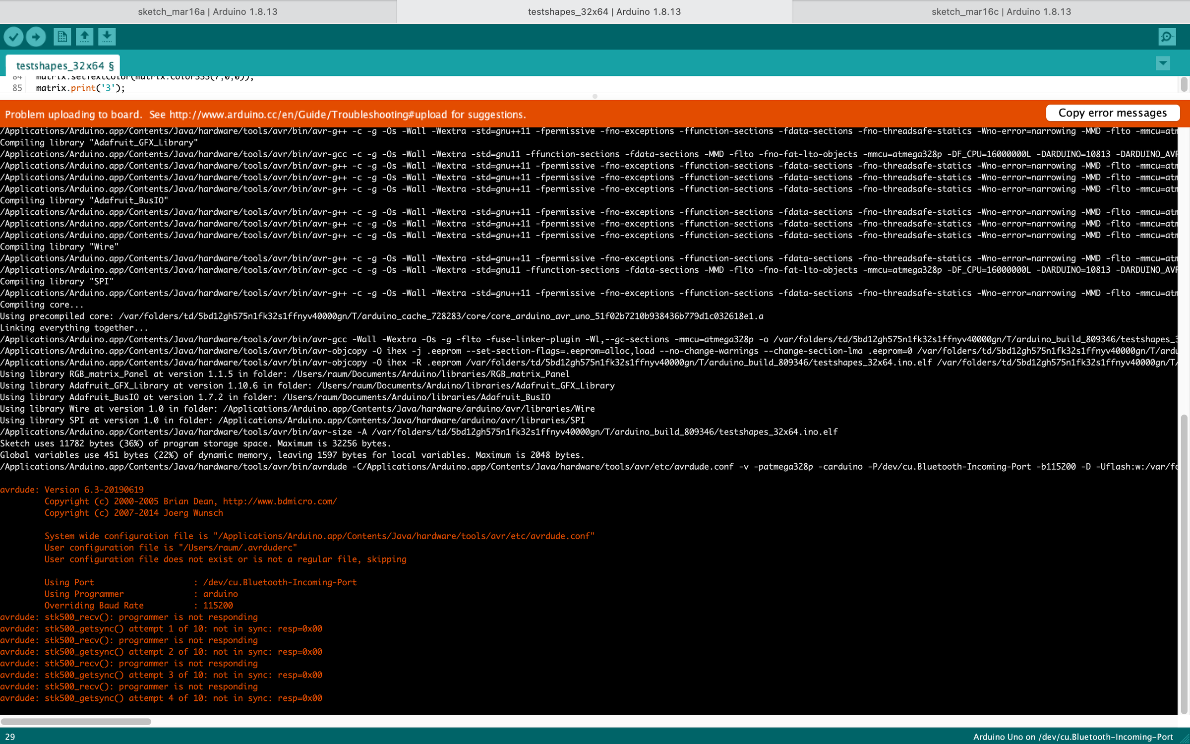Click the vertical console scrollbar thumb
Screen dimensions: 1190x744
pos(1184,564)
